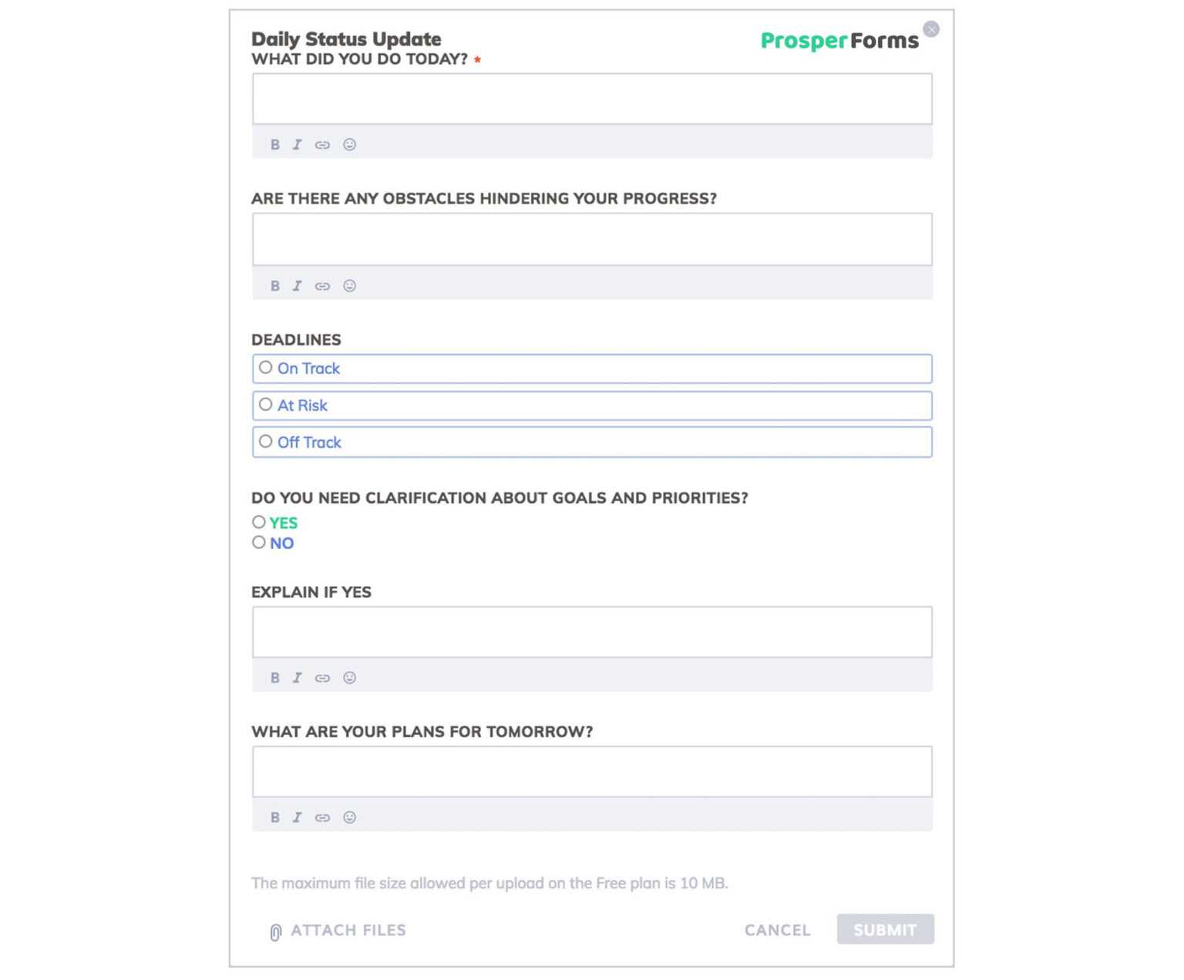The image size is (1184, 980).
Task: Open emoji picker under 'Explain if yes' field
Action: (349, 678)
